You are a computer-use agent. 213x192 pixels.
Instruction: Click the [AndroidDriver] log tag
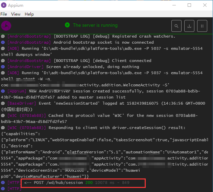pyautogui.click(x=26, y=67)
